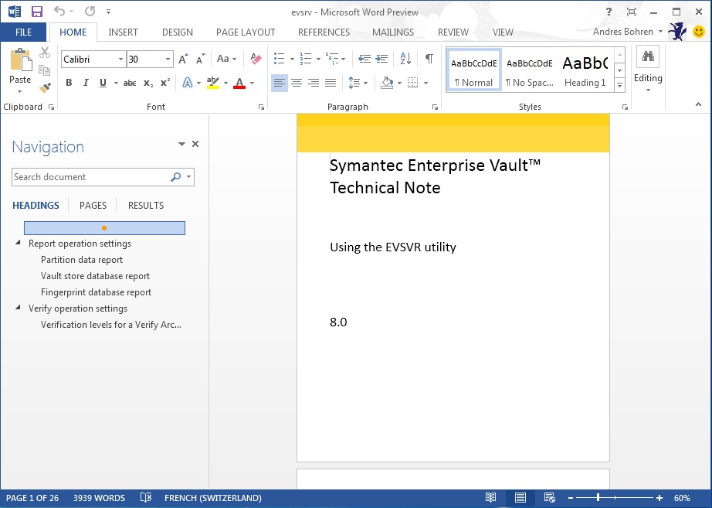Switch to the INSERT ribbon tab

tap(123, 32)
